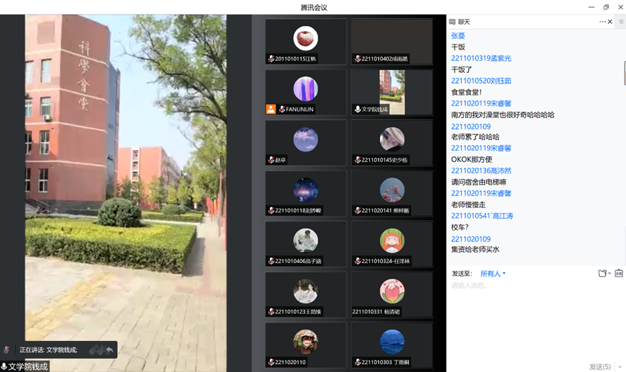This screenshot has height=372, width=626.
Task: Open chat panel more options (three dots)
Action: (602, 22)
